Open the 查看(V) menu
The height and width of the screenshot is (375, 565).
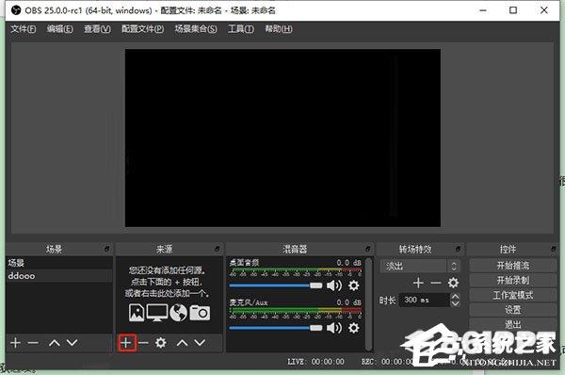tap(97, 29)
